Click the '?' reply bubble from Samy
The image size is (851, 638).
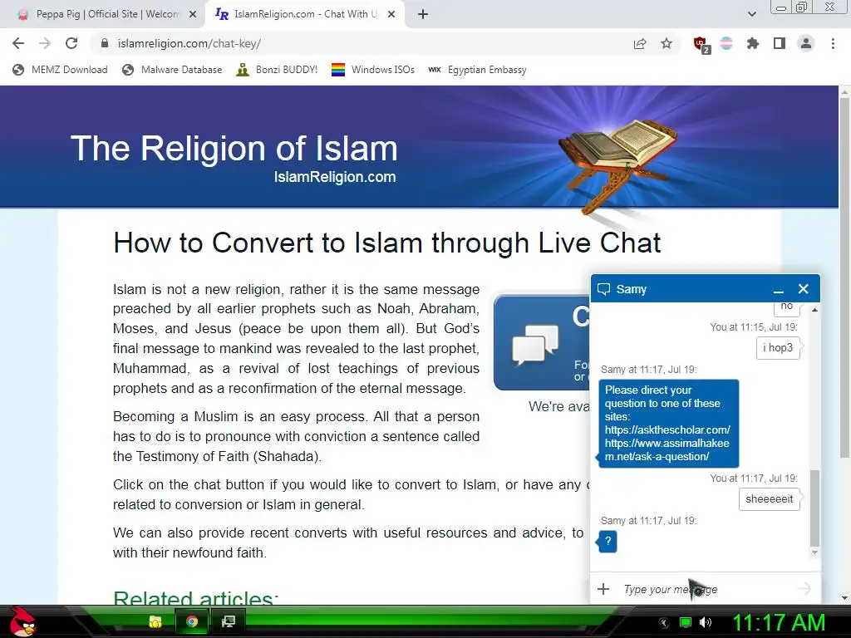pos(608,541)
